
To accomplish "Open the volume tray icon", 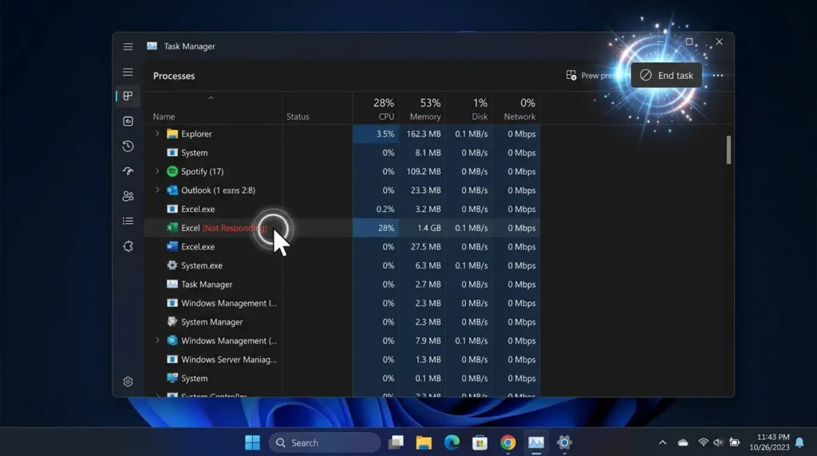I will pyautogui.click(x=718, y=442).
